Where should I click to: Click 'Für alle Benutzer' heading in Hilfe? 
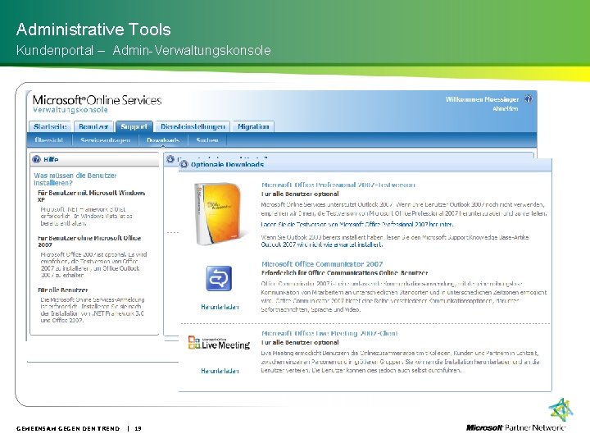pos(62,290)
